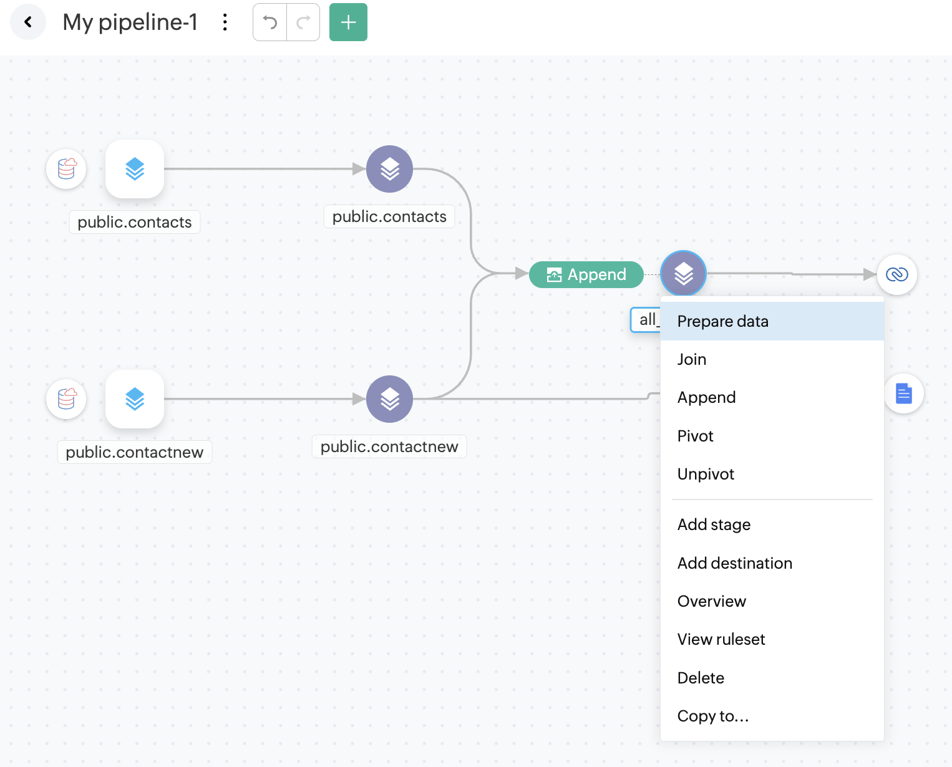Select the public.contactnew cloud database source icon
Image resolution: width=952 pixels, height=767 pixels.
click(66, 399)
